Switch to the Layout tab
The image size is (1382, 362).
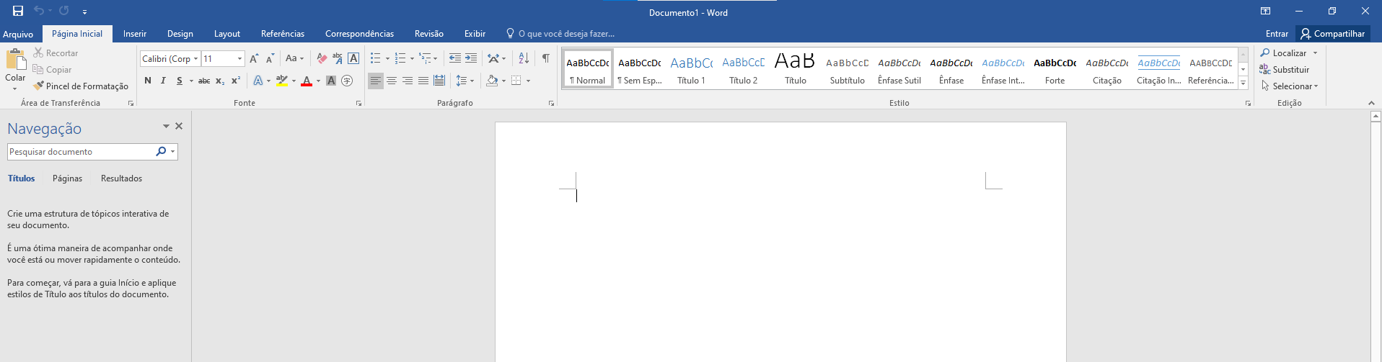pos(227,34)
